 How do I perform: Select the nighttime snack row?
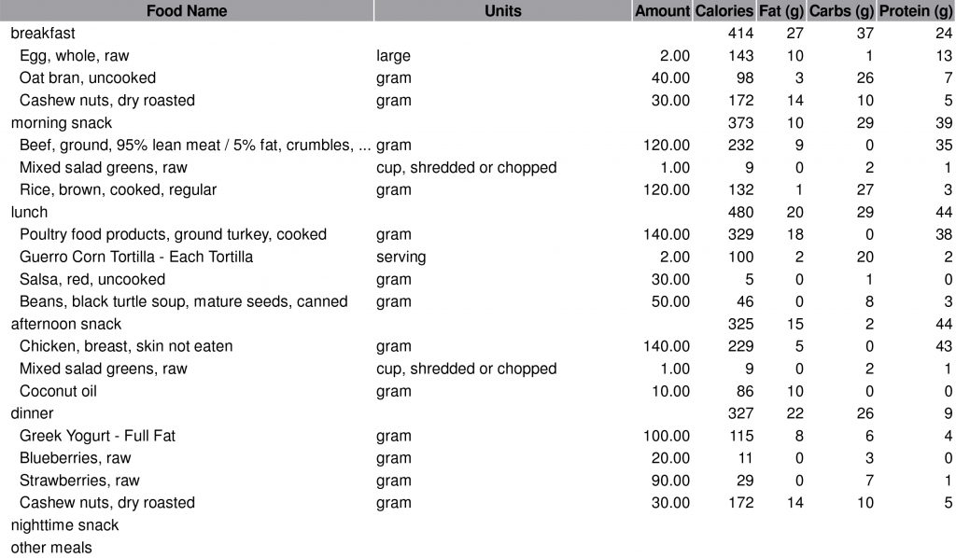(64, 525)
